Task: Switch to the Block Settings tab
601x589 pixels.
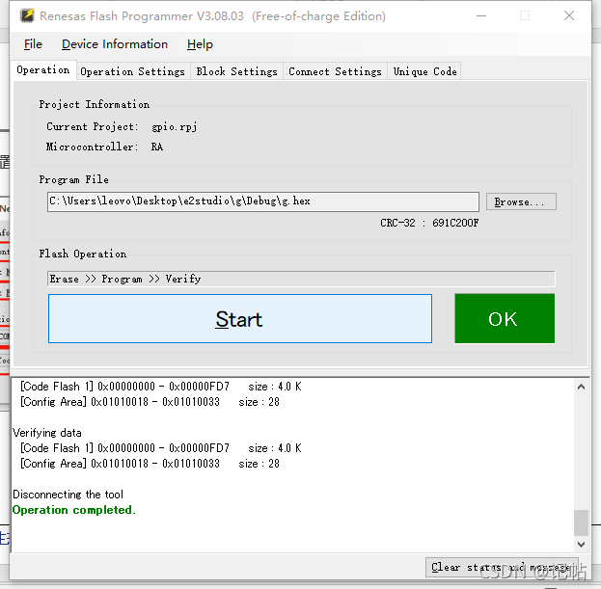Action: coord(236,71)
